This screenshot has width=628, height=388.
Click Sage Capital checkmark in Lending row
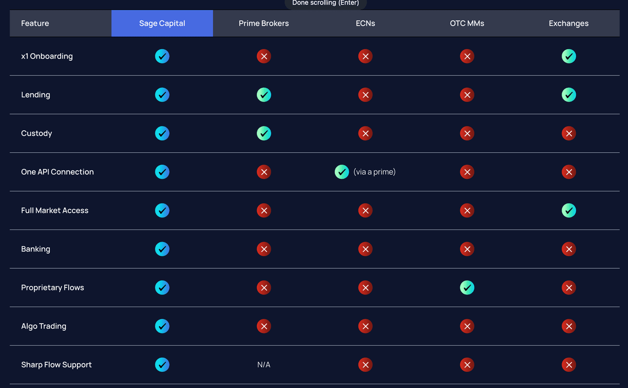click(162, 95)
